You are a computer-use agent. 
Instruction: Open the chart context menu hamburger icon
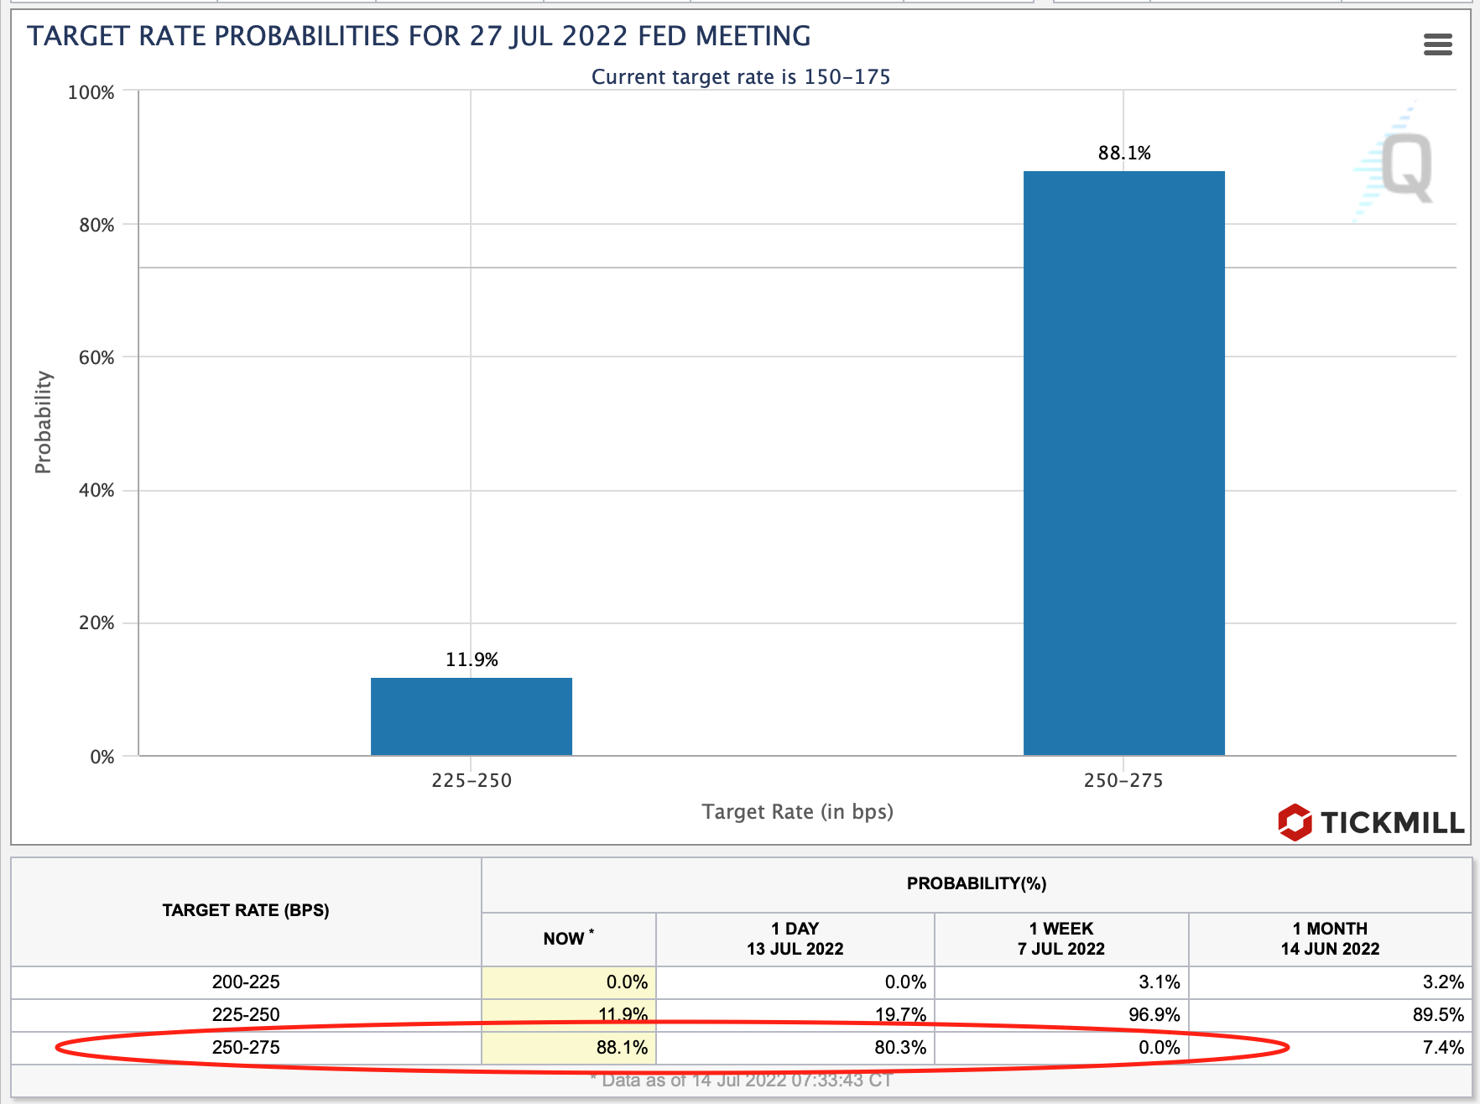(1438, 44)
